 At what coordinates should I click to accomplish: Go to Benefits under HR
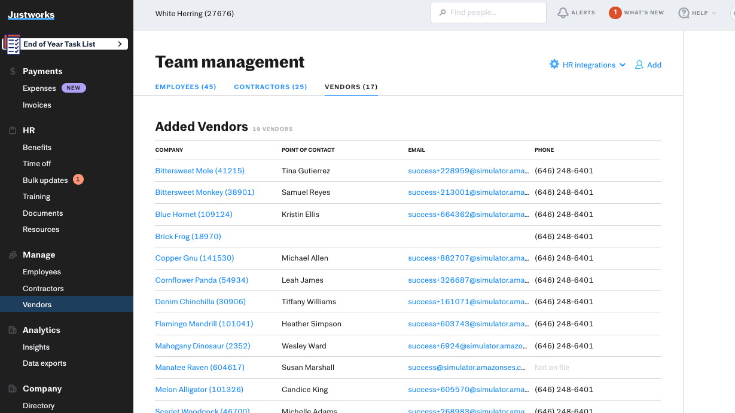tap(37, 147)
